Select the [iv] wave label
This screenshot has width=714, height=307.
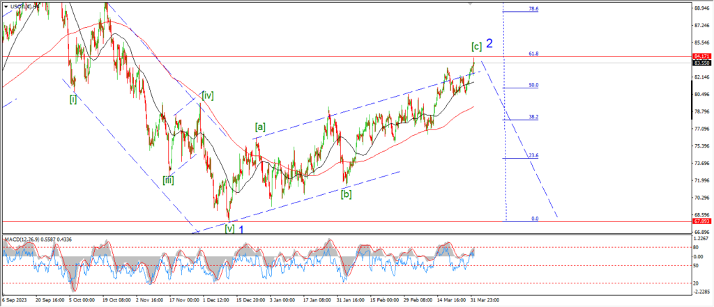click(207, 95)
